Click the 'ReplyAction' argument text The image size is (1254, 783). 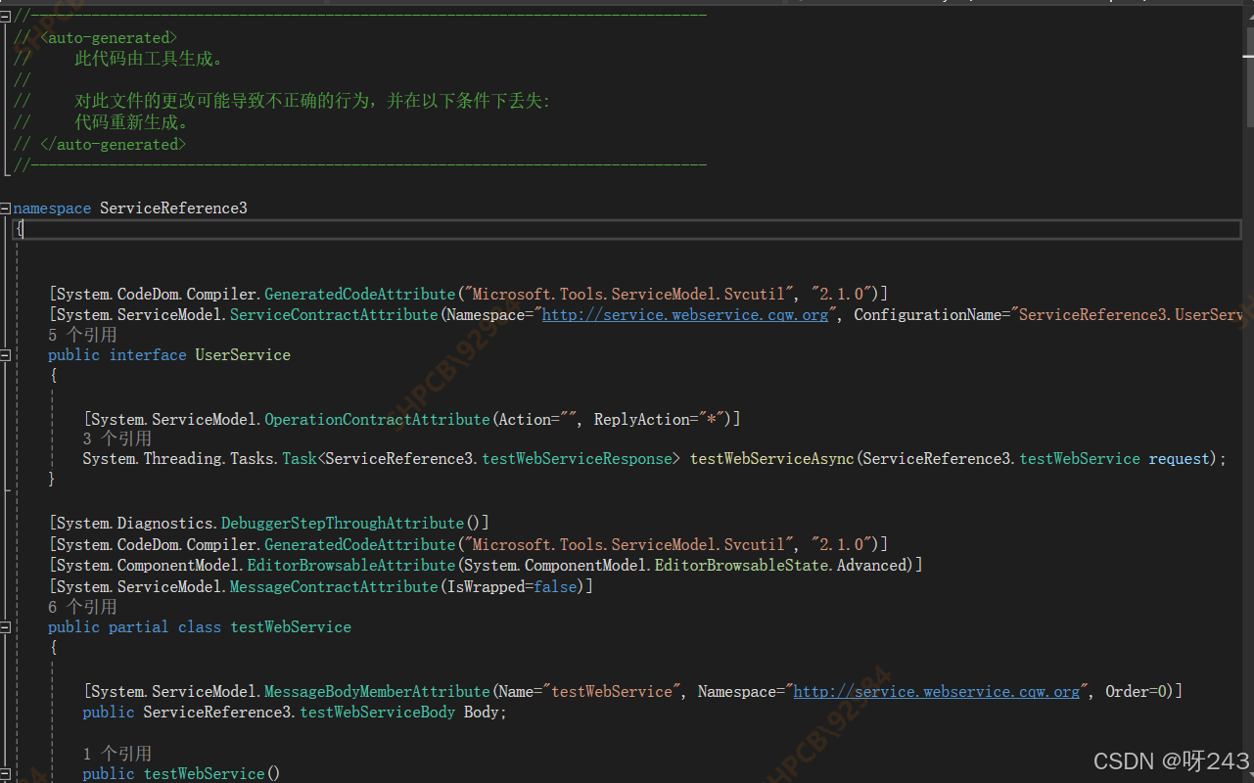click(642, 419)
